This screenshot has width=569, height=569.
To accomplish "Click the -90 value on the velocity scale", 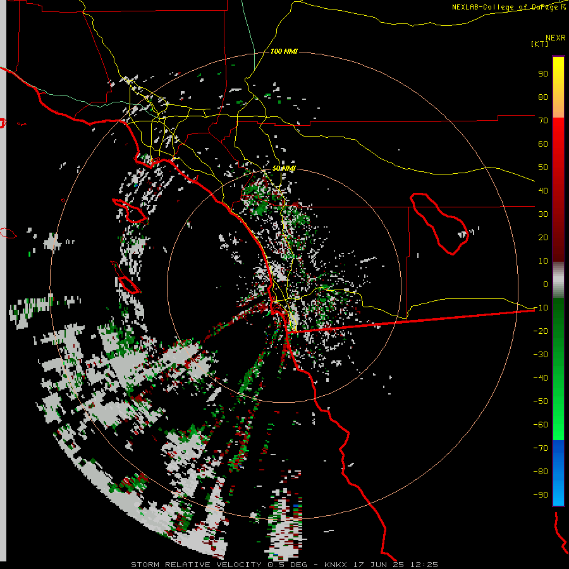I will click(x=541, y=495).
